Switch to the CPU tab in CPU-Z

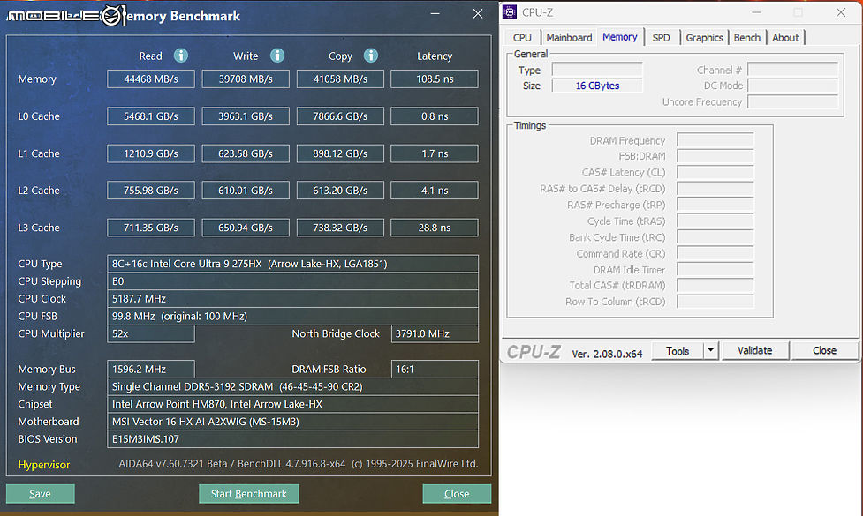coord(522,37)
